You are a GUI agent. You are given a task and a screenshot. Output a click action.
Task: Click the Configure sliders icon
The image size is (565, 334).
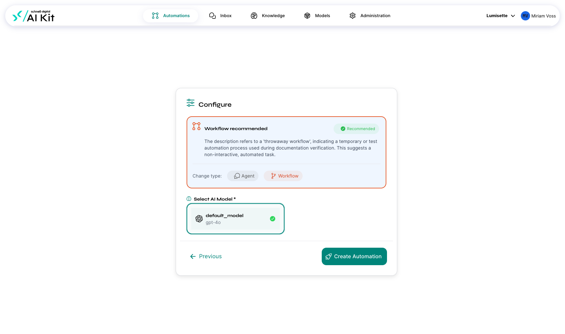pos(191,103)
